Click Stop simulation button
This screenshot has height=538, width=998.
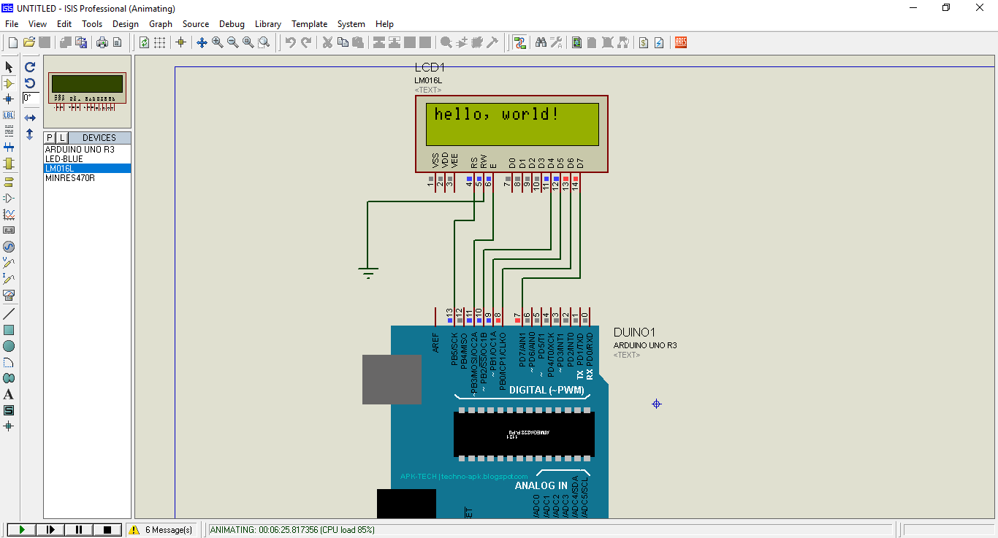pos(107,529)
